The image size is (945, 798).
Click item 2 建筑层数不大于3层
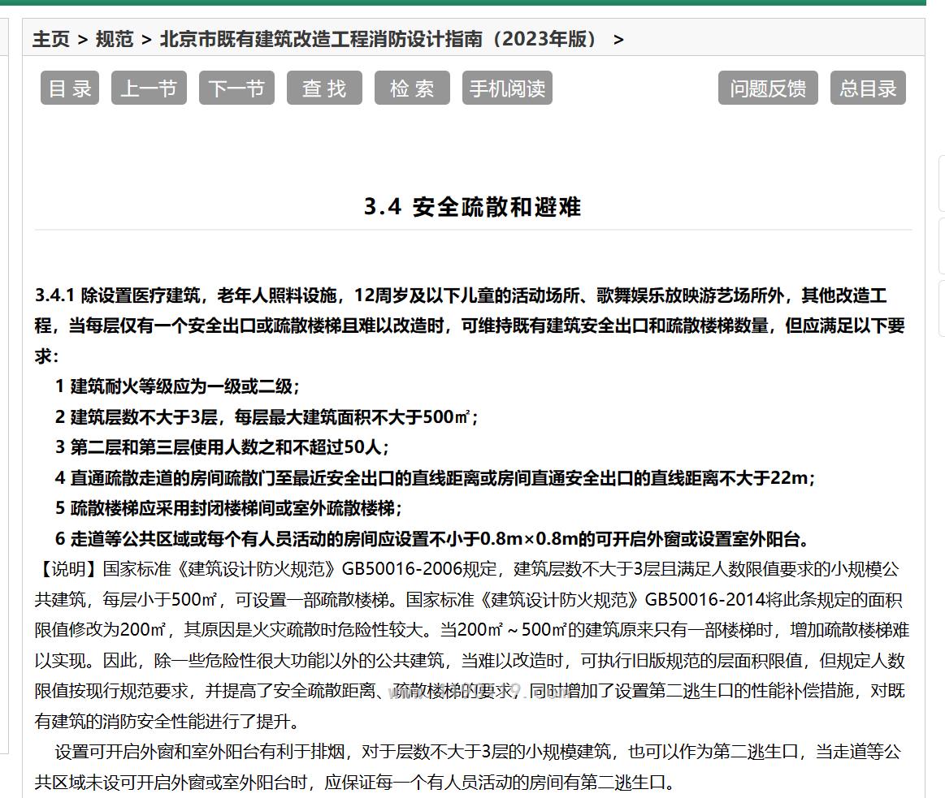pyautogui.click(x=267, y=416)
